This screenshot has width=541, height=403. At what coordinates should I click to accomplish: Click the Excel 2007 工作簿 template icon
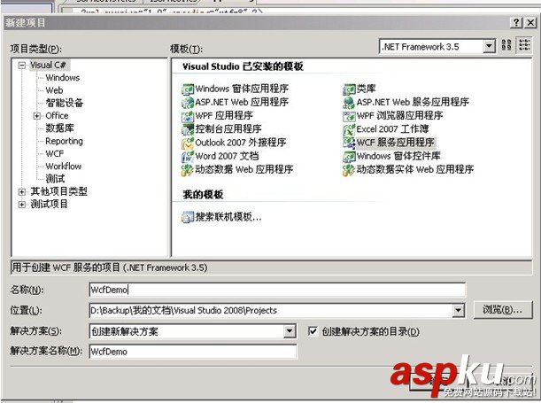click(349, 129)
